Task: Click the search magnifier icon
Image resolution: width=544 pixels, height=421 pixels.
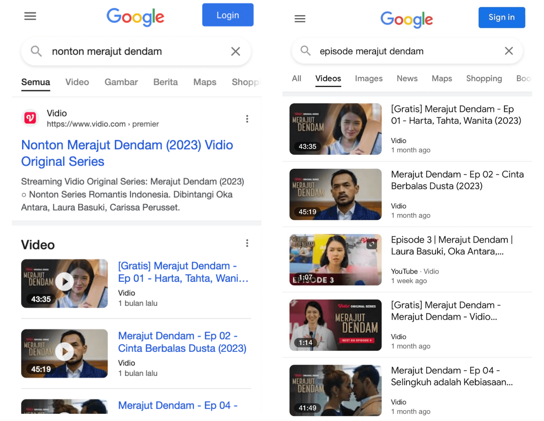Action: [36, 51]
